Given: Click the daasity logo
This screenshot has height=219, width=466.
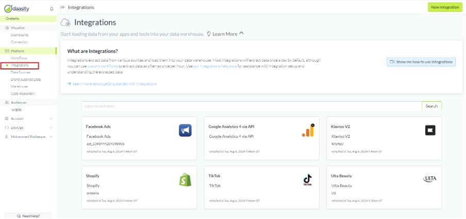Looking at the screenshot, I should (x=19, y=8).
